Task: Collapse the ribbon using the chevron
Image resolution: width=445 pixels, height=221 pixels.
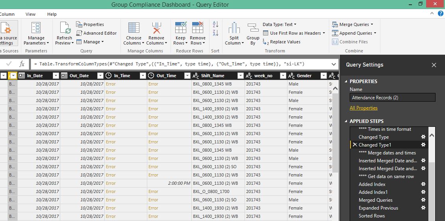Action: point(432,13)
